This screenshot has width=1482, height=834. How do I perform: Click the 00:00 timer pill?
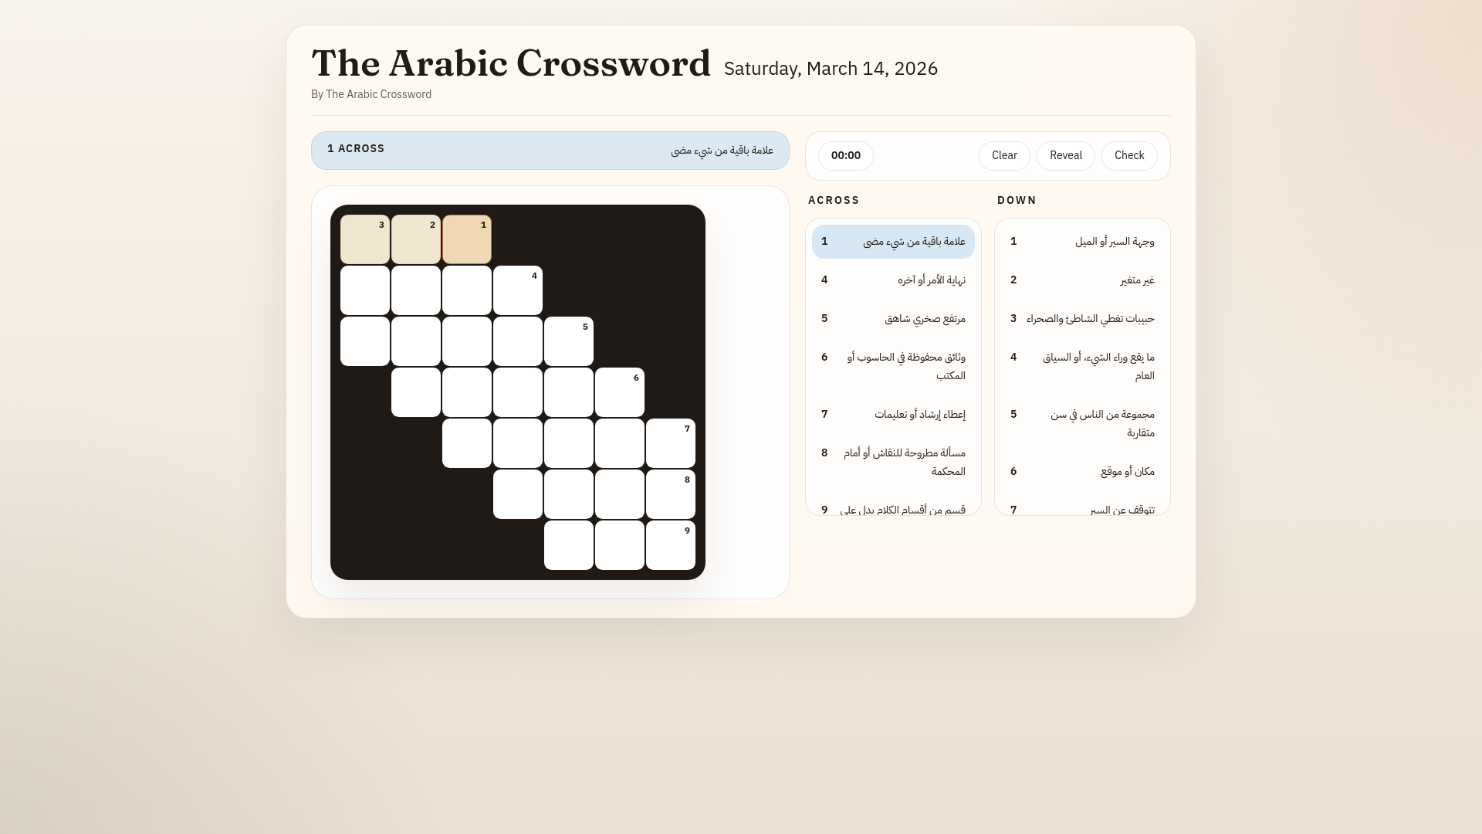[845, 156]
